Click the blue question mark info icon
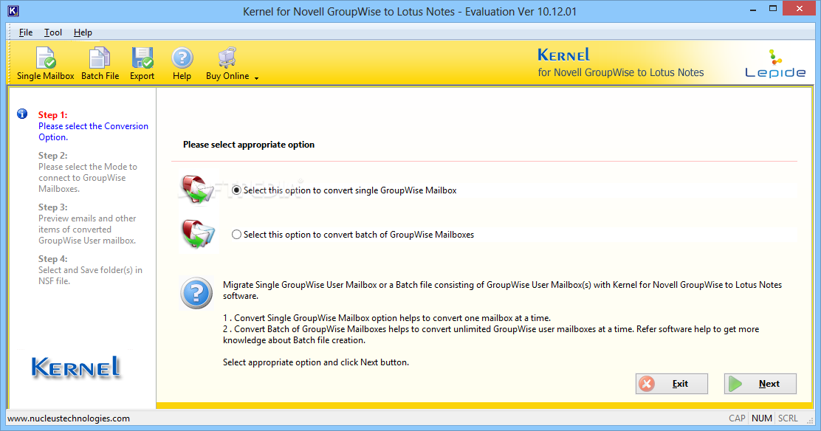 (x=196, y=293)
